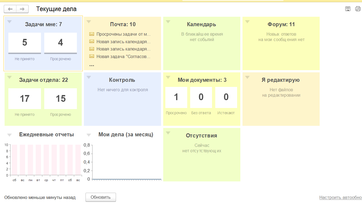The image size is (362, 203).
Task: Click the "Календарь" widget title
Action: [202, 24]
